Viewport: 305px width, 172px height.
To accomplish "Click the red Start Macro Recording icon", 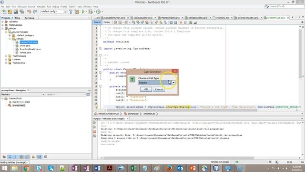I will (x=181, y=22).
